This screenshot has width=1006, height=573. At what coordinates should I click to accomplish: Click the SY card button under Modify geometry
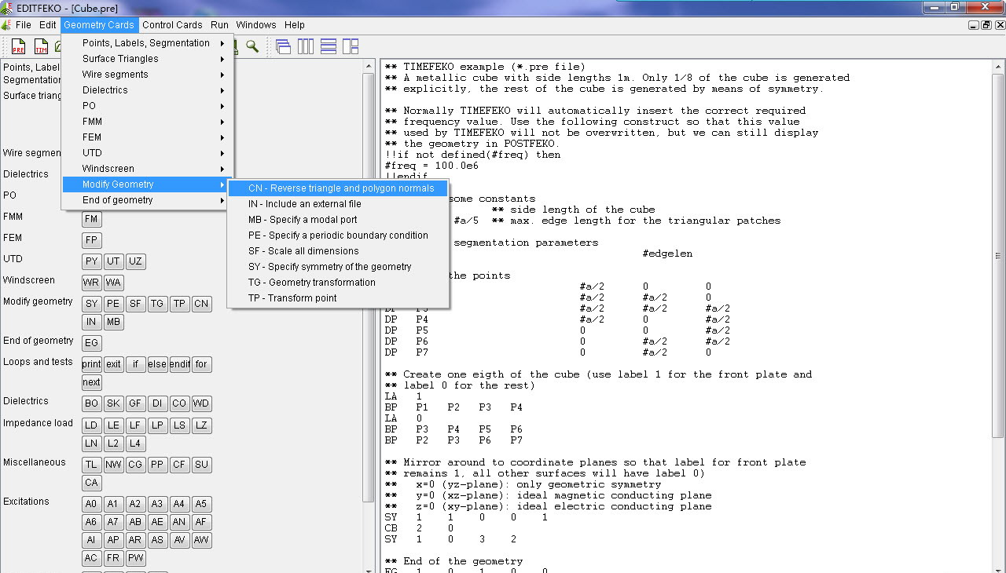(92, 304)
